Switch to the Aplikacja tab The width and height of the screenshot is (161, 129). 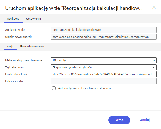point(13,19)
